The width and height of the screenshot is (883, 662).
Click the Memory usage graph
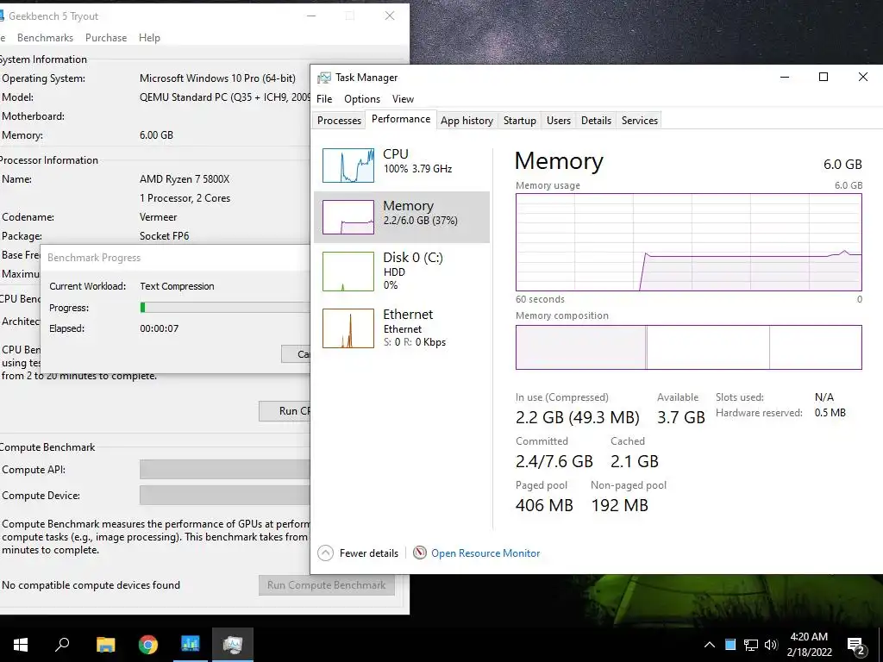[x=689, y=242]
